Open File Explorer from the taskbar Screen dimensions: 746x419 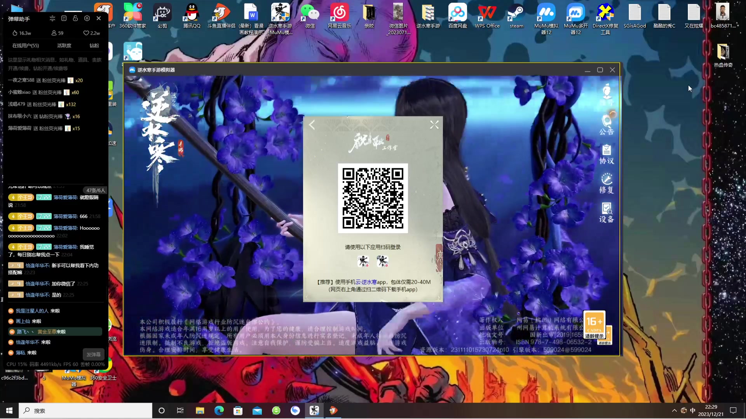(x=200, y=410)
